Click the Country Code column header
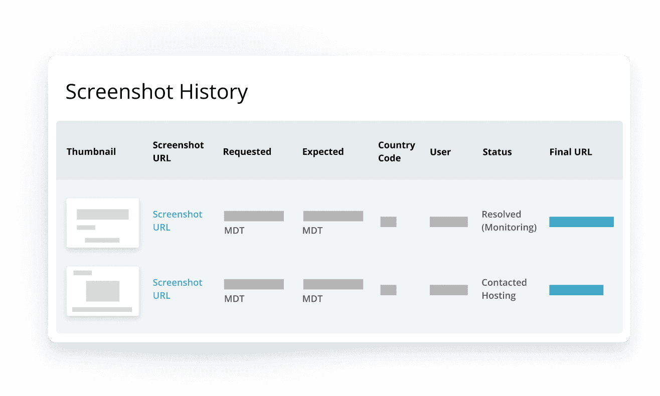 (396, 151)
